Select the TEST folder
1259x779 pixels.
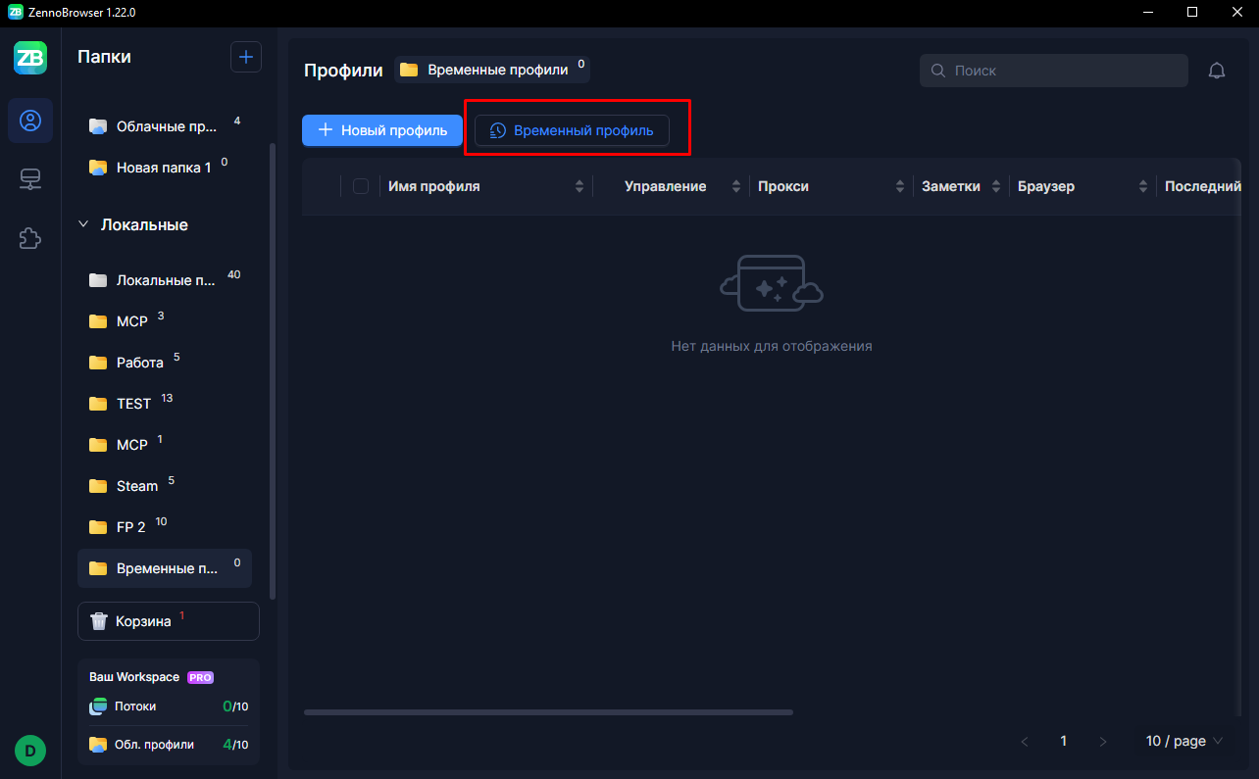[x=165, y=404]
